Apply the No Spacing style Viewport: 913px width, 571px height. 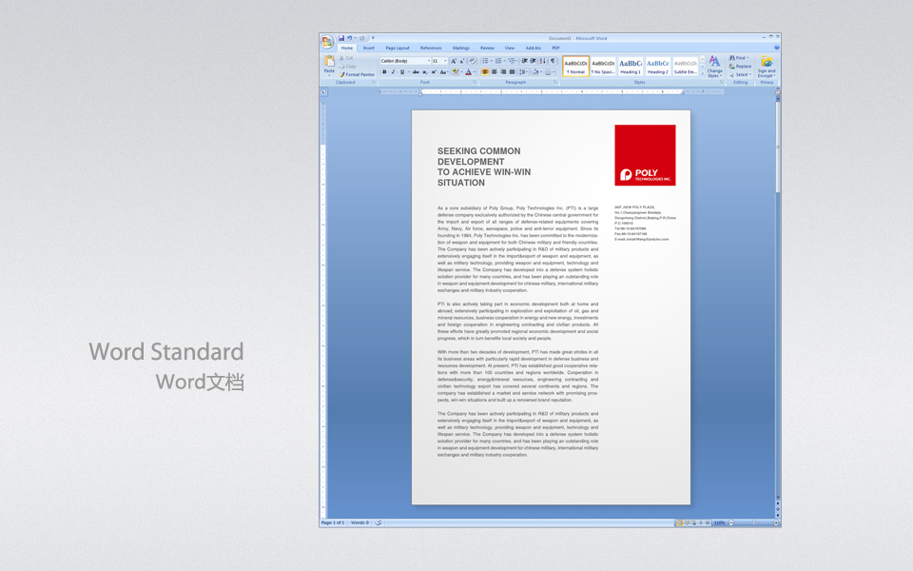click(x=603, y=67)
